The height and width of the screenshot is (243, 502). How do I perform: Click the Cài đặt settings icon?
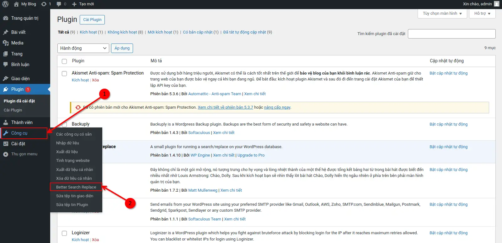coord(6,144)
